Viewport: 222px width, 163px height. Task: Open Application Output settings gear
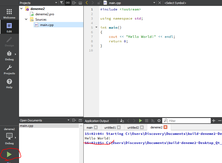pos(159,121)
